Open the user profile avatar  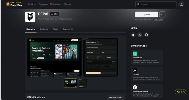tap(181, 4)
